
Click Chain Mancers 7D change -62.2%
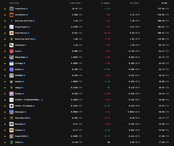[107, 33]
